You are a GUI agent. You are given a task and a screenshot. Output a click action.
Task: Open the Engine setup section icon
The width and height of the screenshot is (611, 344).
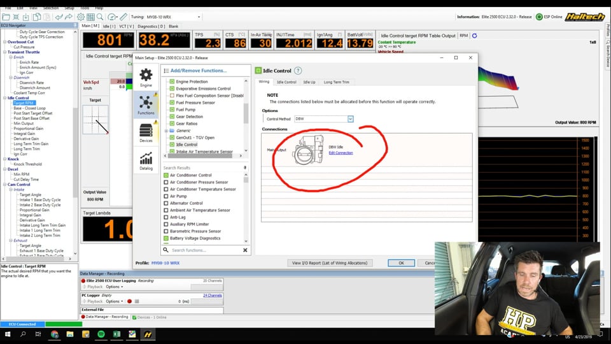tap(146, 78)
